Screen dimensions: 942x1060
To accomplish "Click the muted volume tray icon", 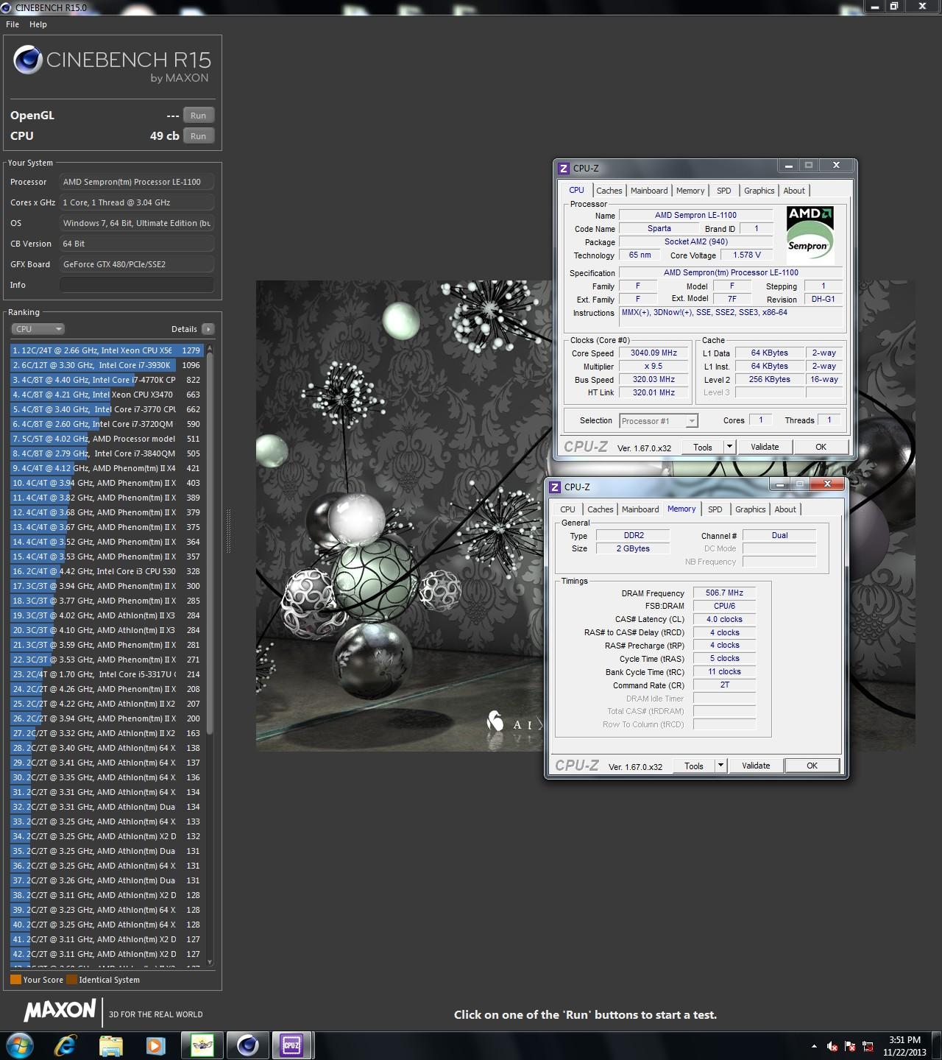I will click(x=832, y=1046).
